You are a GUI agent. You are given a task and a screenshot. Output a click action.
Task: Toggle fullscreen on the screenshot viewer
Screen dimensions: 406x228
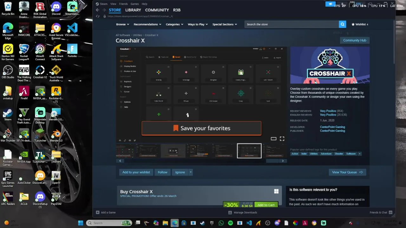[x=282, y=139]
